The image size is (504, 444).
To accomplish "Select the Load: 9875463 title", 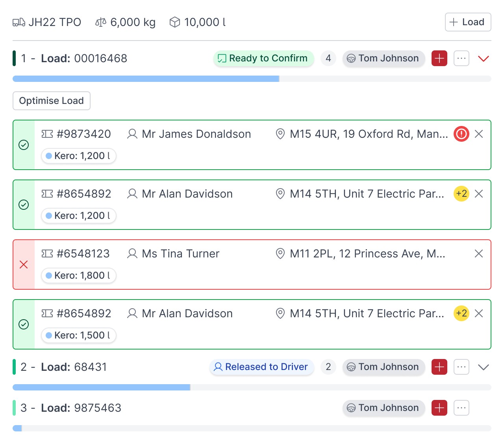I will (81, 408).
